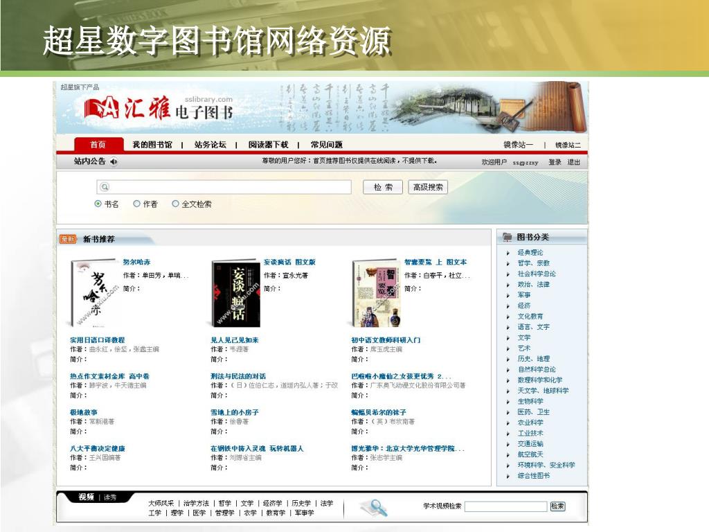
Task: Open the 治学方法 video category
Action: click(x=196, y=503)
